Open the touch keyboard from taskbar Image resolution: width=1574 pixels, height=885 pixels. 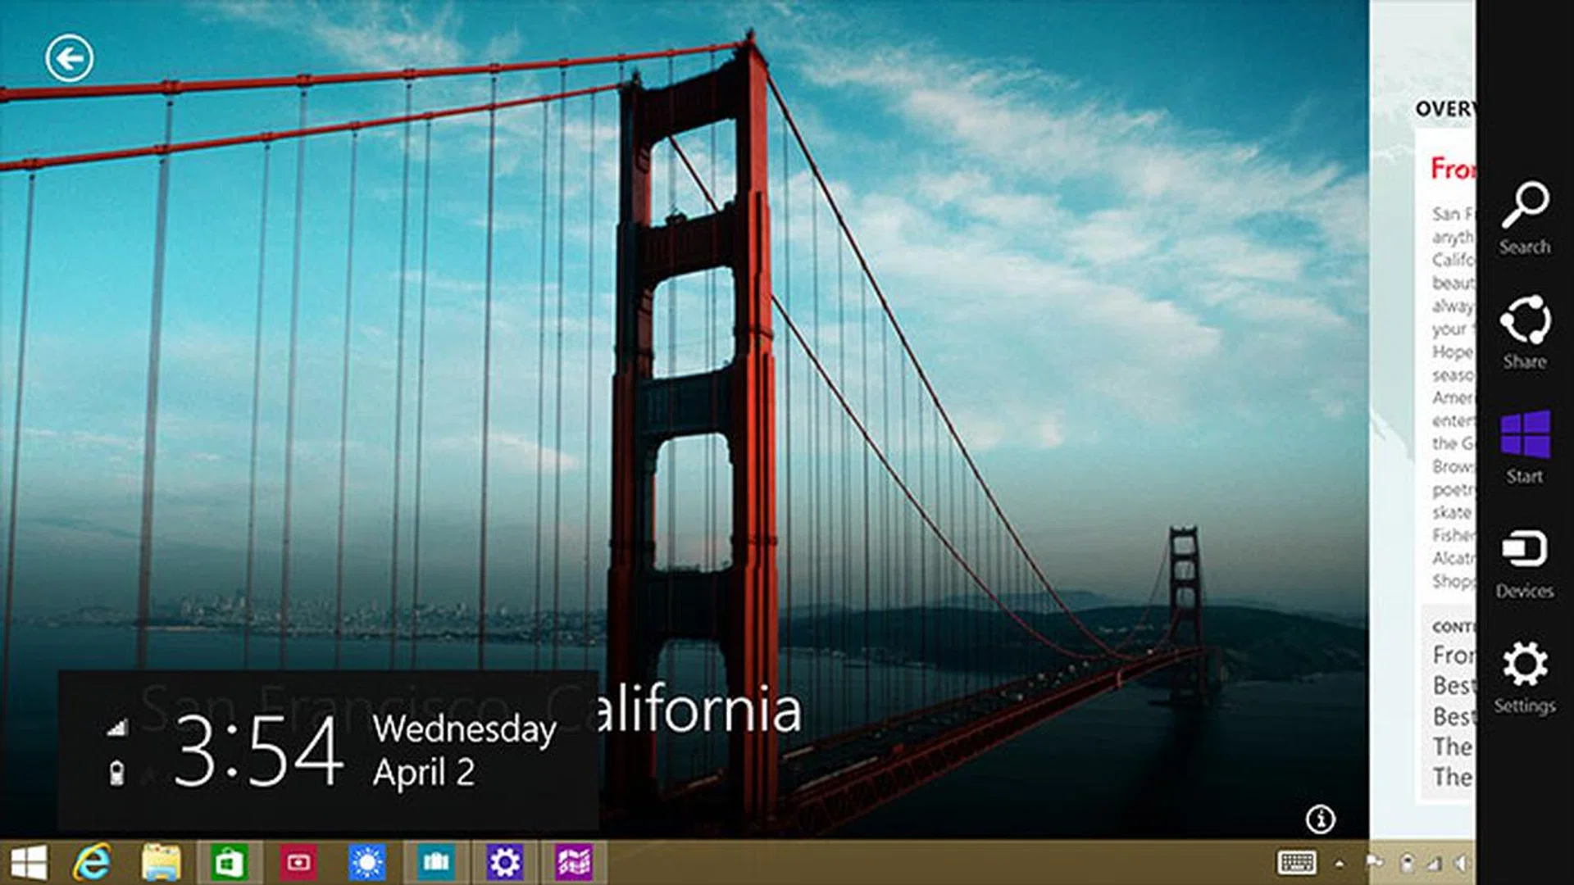click(1297, 863)
